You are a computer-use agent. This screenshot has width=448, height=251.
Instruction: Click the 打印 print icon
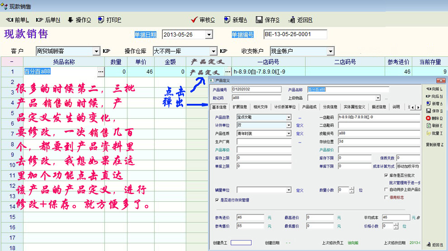pyautogui.click(x=101, y=20)
